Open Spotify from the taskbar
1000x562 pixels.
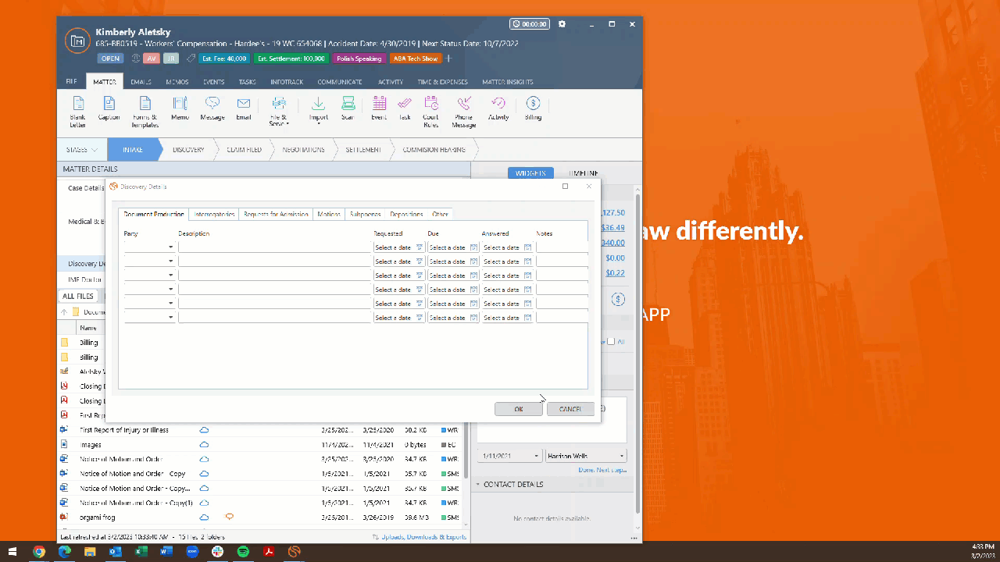[243, 551]
